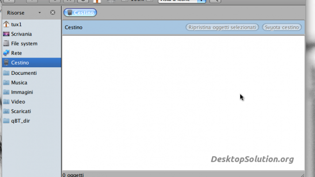
Task: Select Cestino in the sidebar list
Action: coord(31,62)
